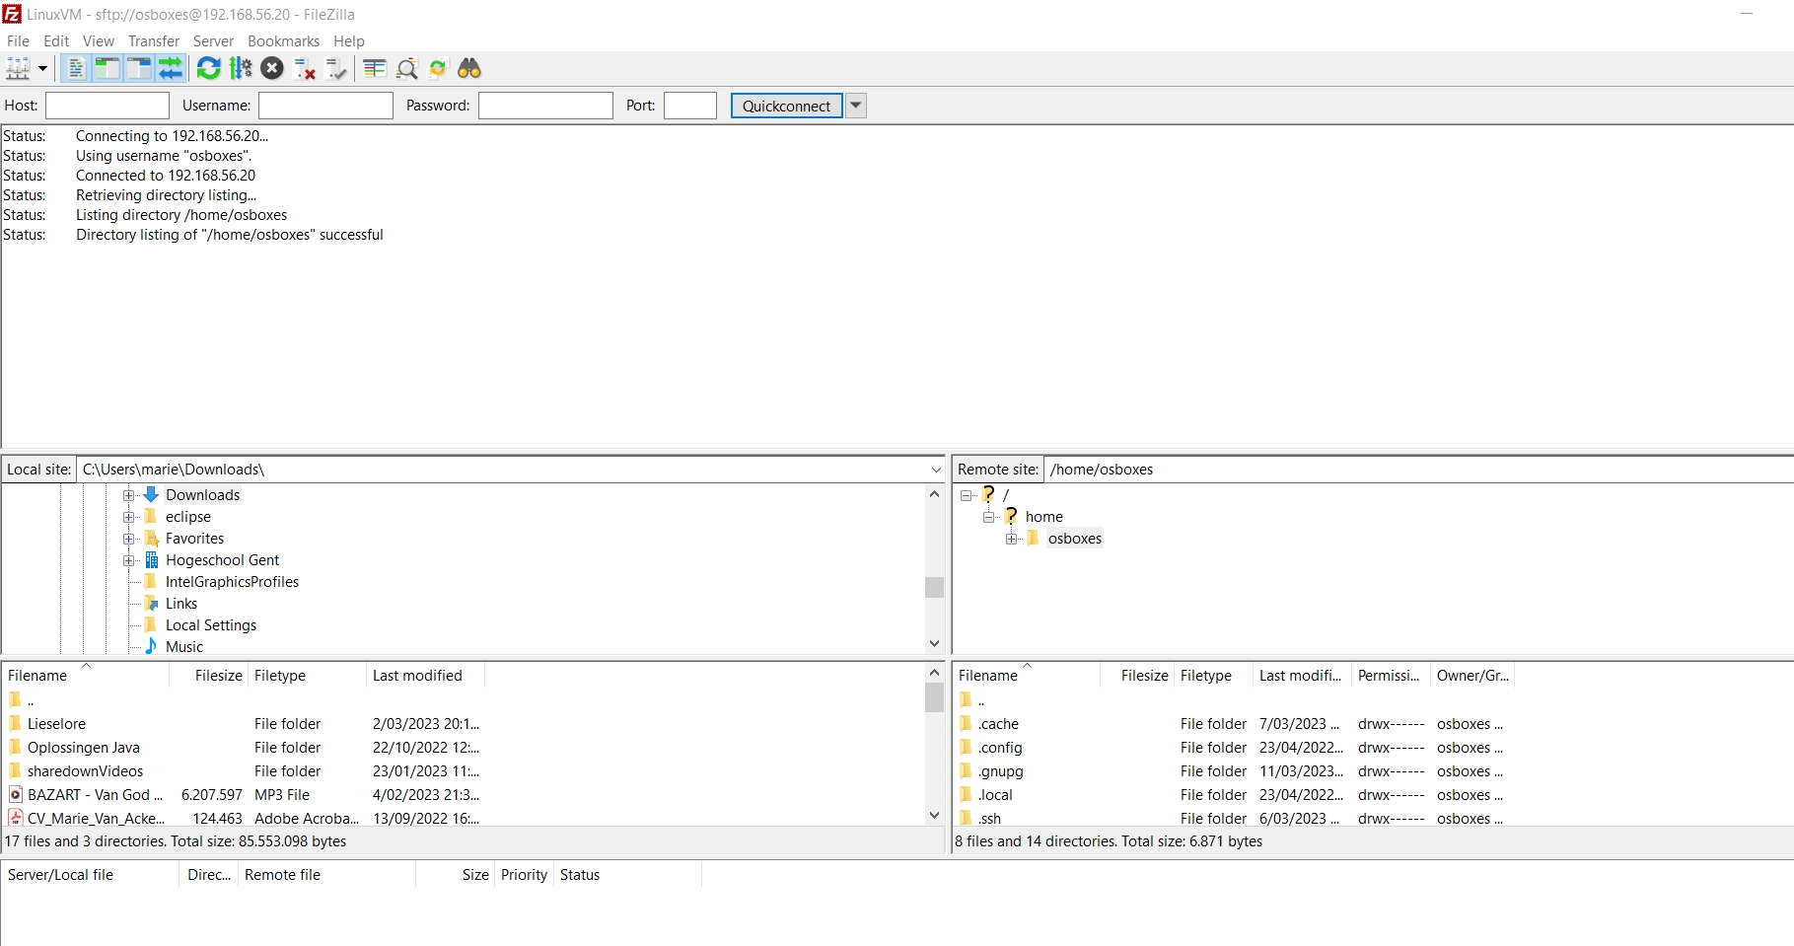Toggle remote directory tree display
Viewport: 1794px width, 946px height.
(x=139, y=68)
